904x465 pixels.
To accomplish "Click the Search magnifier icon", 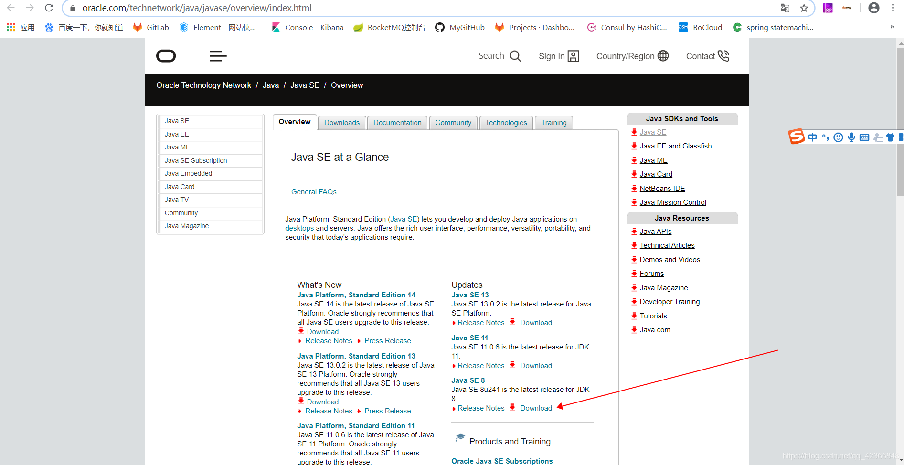I will pos(515,56).
